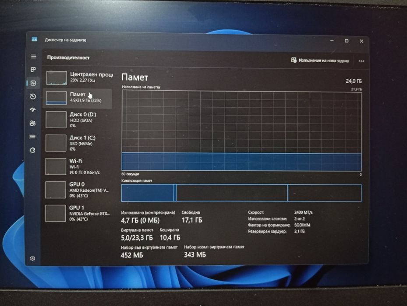Maximize the Task Manager window
Screen dimensions: 407x306
click(347, 41)
